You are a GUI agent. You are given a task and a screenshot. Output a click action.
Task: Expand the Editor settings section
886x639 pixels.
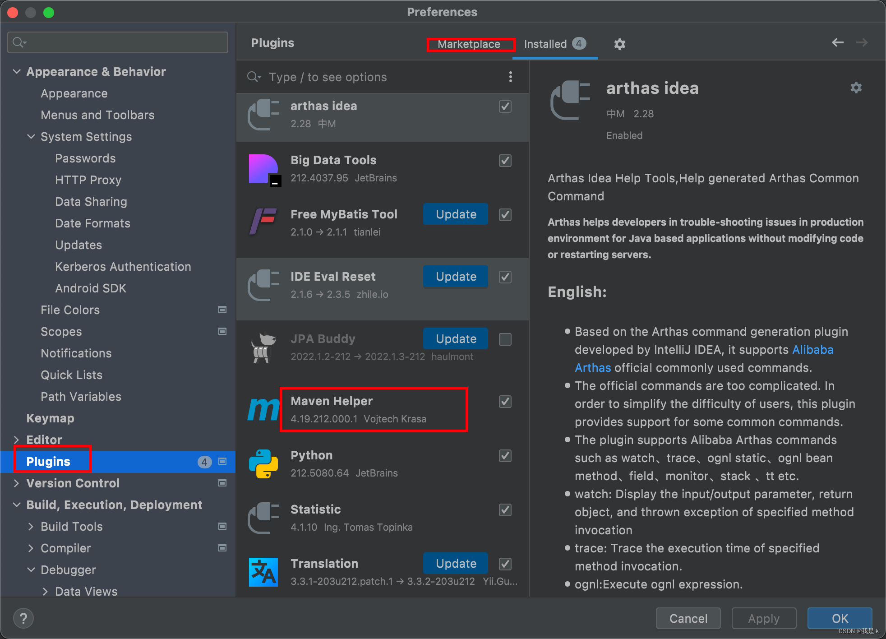pyautogui.click(x=16, y=440)
